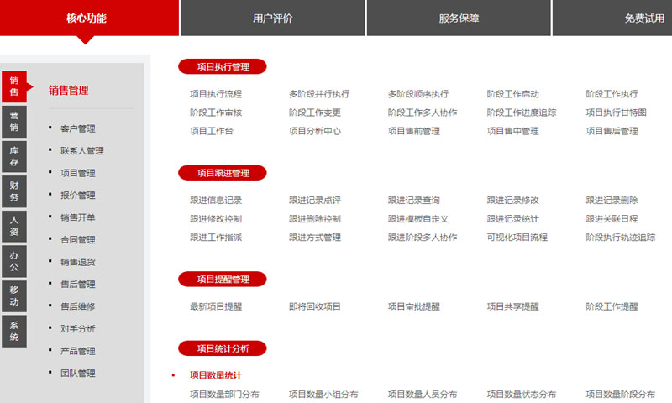This screenshot has height=403, width=672.
Task: Open the 售后维修 list item
Action: (x=77, y=306)
